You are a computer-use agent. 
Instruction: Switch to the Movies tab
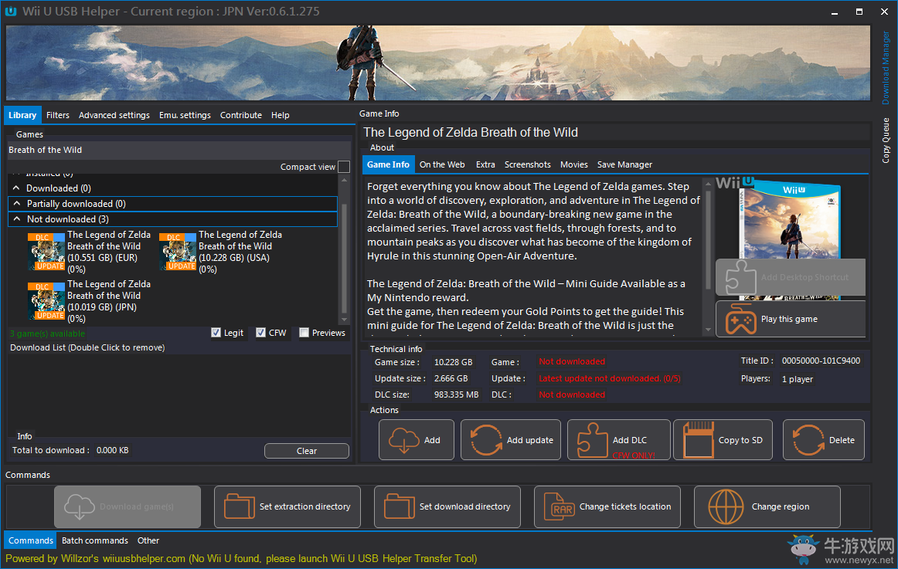coord(574,164)
